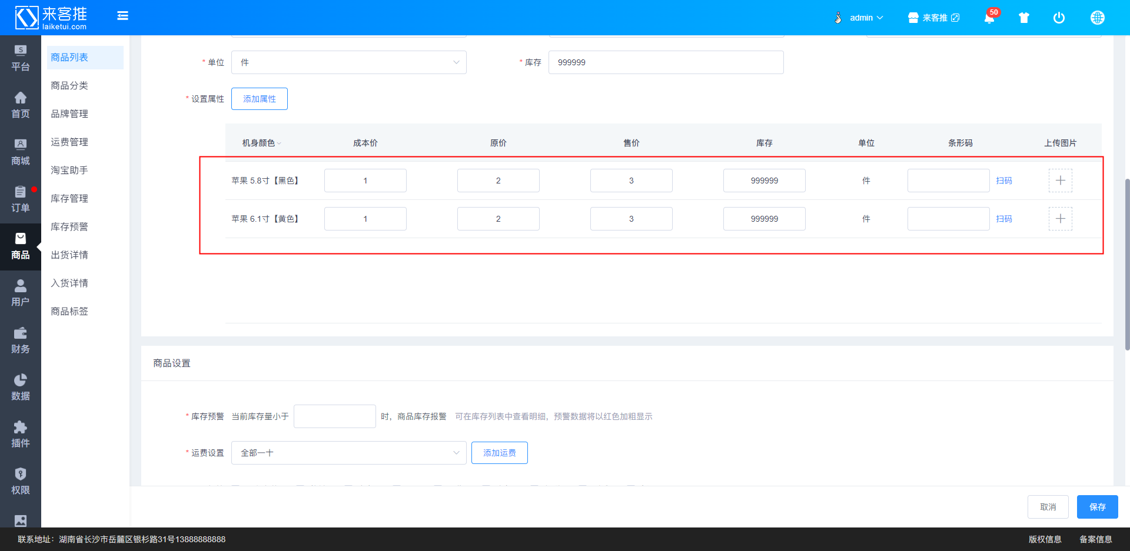Select 商品分类 submenu item
Image resolution: width=1130 pixels, height=551 pixels.
coord(85,86)
